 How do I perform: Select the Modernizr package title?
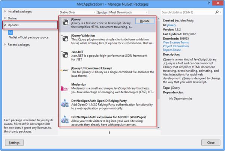tap(78, 85)
